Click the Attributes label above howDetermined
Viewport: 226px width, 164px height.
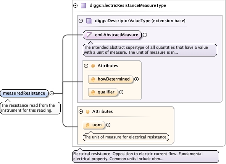click(108, 66)
